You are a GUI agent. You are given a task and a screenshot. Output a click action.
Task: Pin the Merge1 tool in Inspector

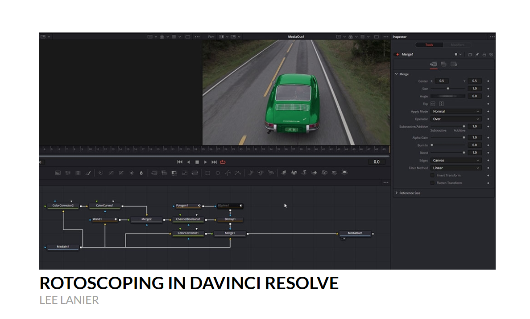477,55
